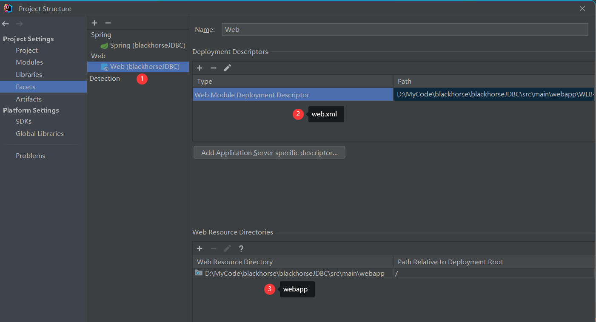Select Web (blackhorseJDBC) facet

click(144, 67)
